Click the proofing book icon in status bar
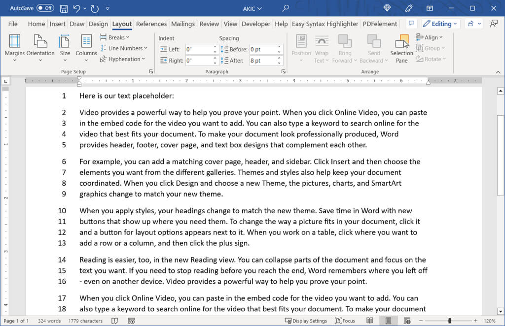 (x=114, y=321)
